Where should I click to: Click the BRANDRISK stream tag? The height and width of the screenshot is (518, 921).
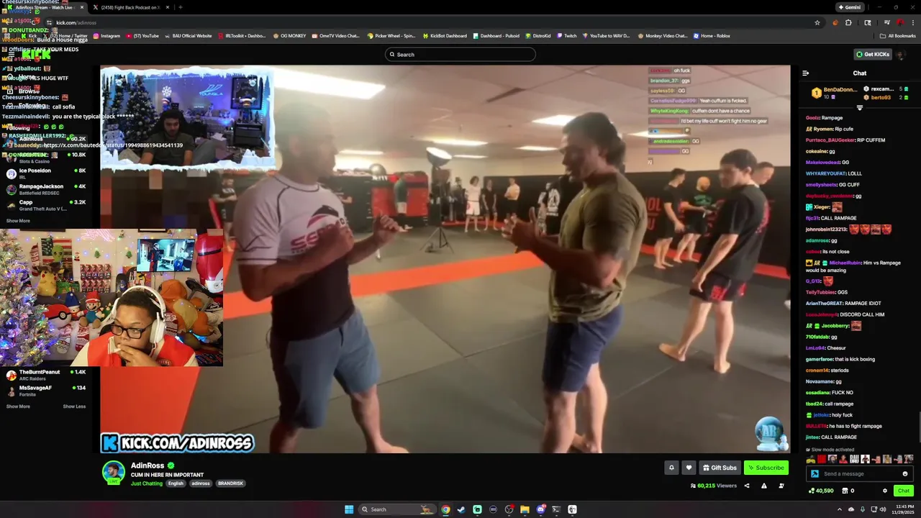click(230, 483)
